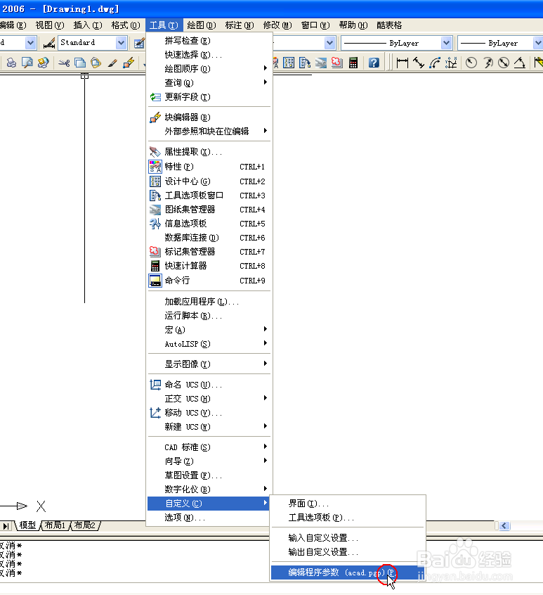Select the Linear dimension tool icon
This screenshot has width=543, height=595.
point(402,63)
